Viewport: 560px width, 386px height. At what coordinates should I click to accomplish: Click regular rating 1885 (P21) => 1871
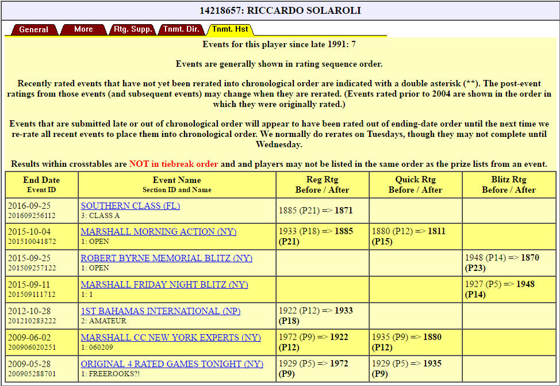point(316,211)
